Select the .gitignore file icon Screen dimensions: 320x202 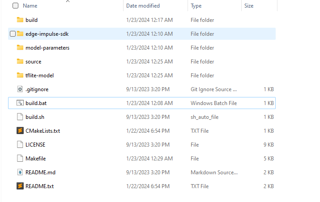(x=20, y=89)
